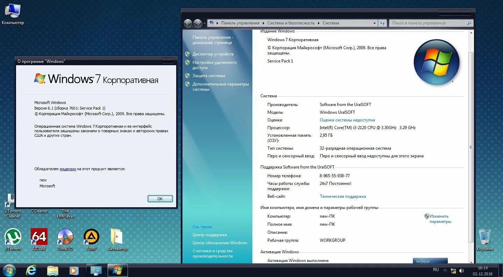Open the Компьютер desktop icon
The image size is (503, 277).
click(x=13, y=14)
